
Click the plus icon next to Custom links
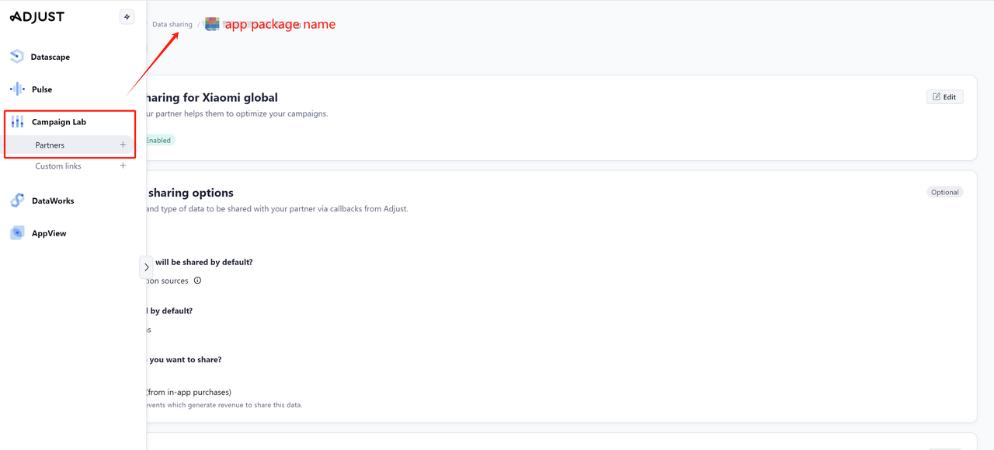coord(123,166)
